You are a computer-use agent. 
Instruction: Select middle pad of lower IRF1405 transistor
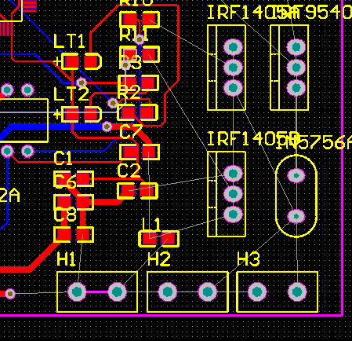(x=233, y=194)
